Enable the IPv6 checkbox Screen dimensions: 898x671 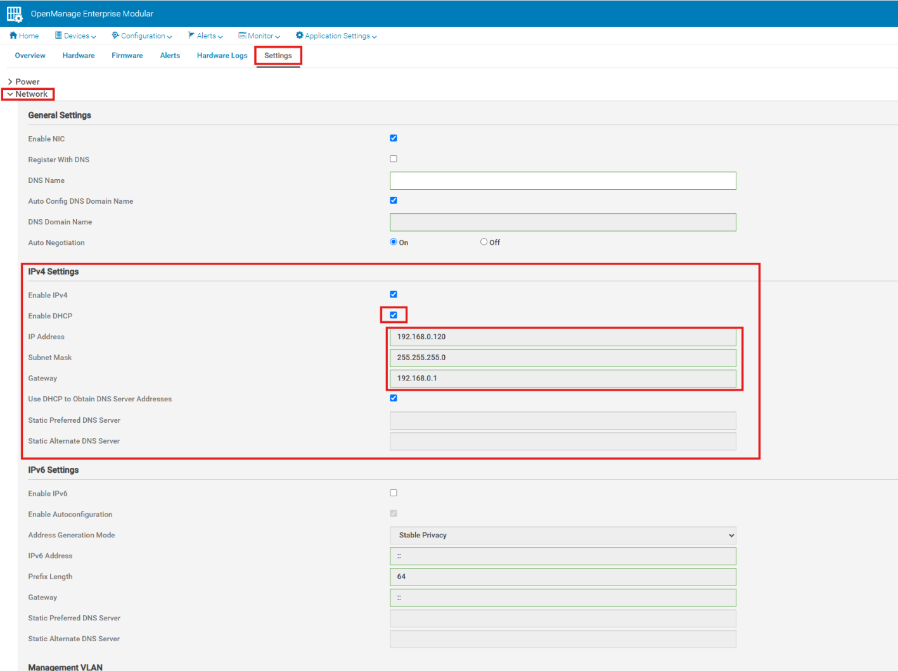pyautogui.click(x=394, y=492)
